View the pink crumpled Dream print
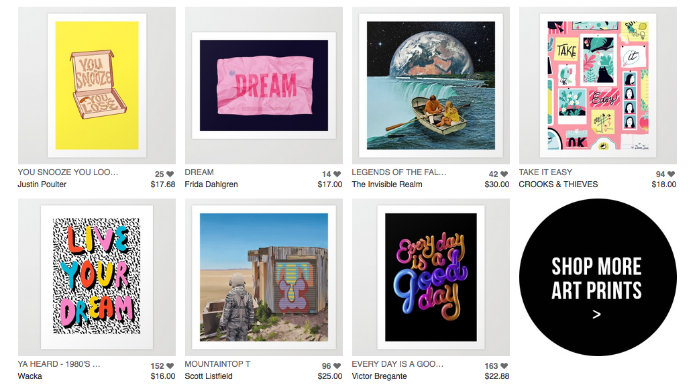This screenshot has width=699, height=387. tap(264, 86)
